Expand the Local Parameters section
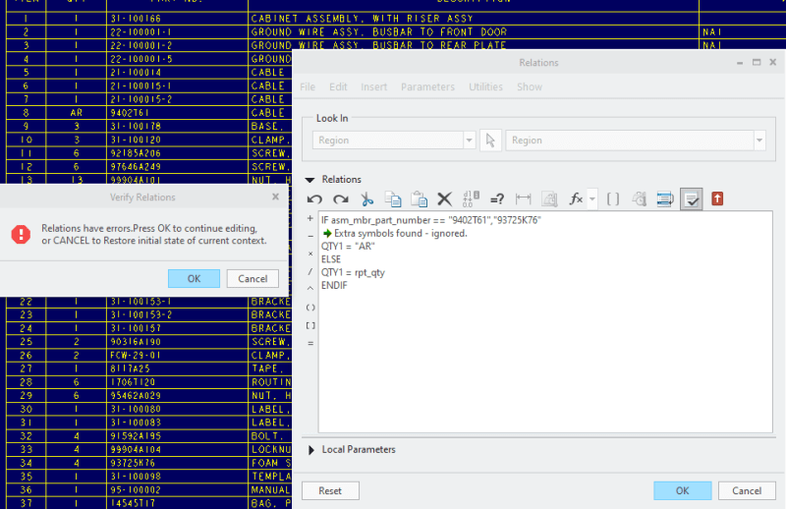 coord(310,450)
